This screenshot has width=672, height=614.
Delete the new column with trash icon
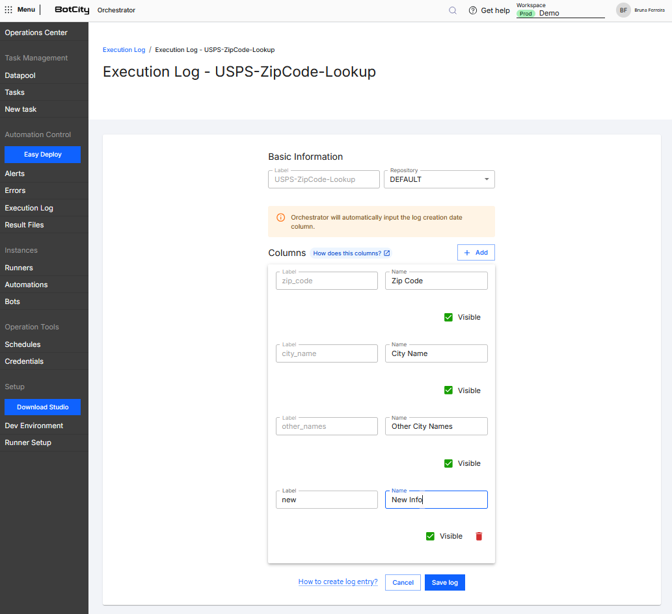tap(479, 536)
